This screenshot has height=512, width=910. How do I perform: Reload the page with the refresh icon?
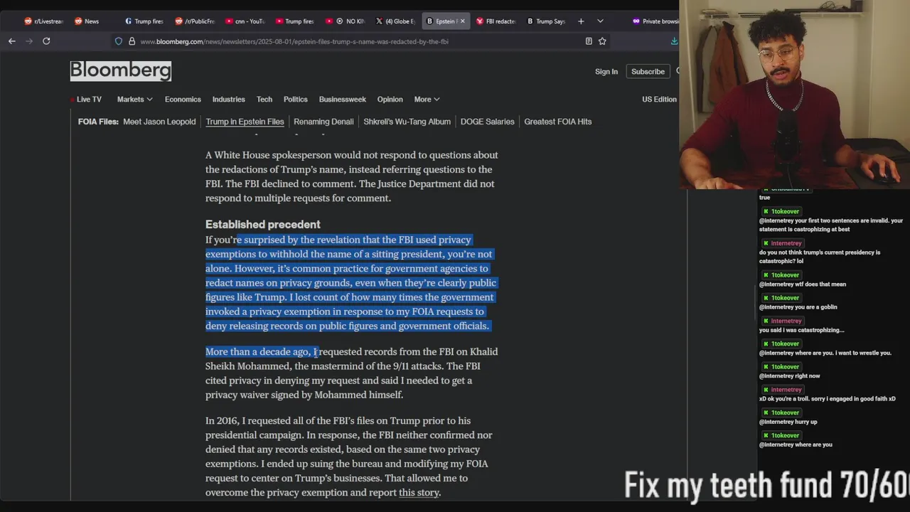click(46, 41)
